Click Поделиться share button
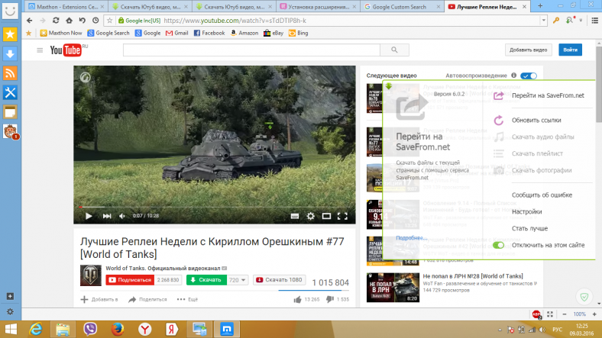602x338 pixels. click(x=147, y=299)
